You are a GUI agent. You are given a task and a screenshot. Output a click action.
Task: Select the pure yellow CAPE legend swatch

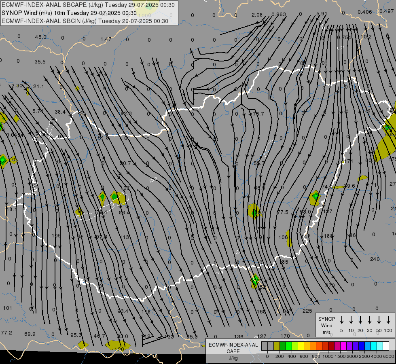pos(301,346)
